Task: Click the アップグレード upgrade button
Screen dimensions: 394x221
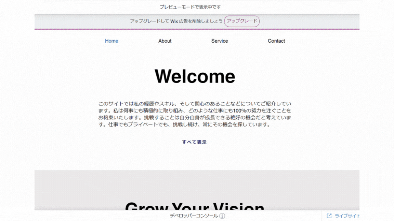Action: [242, 21]
